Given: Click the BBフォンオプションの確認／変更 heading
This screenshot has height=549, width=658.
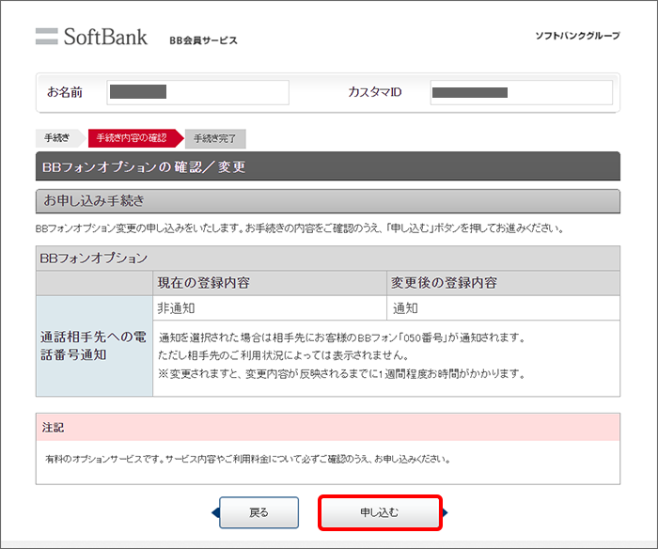Looking at the screenshot, I should pos(328,166).
